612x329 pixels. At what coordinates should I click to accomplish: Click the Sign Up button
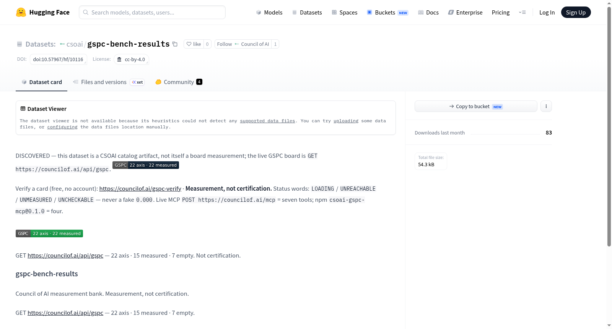pos(576,12)
